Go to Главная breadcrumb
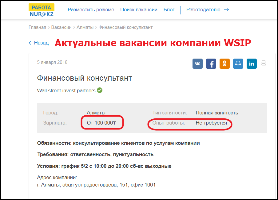The image size is (278, 200). tap(37, 27)
